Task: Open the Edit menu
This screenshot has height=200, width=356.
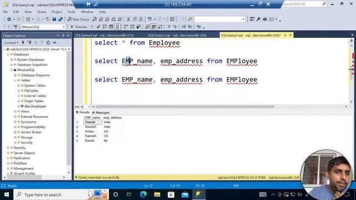Action: coord(16,12)
